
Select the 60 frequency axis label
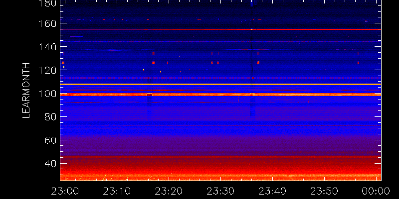[51, 140]
